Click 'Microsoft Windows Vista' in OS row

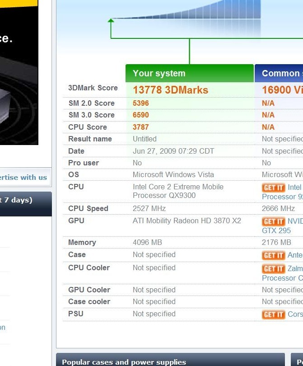(x=173, y=174)
